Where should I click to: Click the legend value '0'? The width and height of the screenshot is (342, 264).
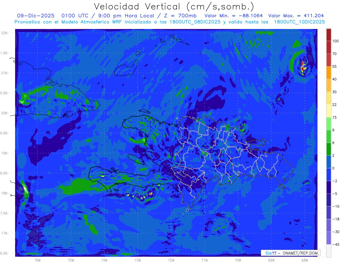(x=333, y=168)
